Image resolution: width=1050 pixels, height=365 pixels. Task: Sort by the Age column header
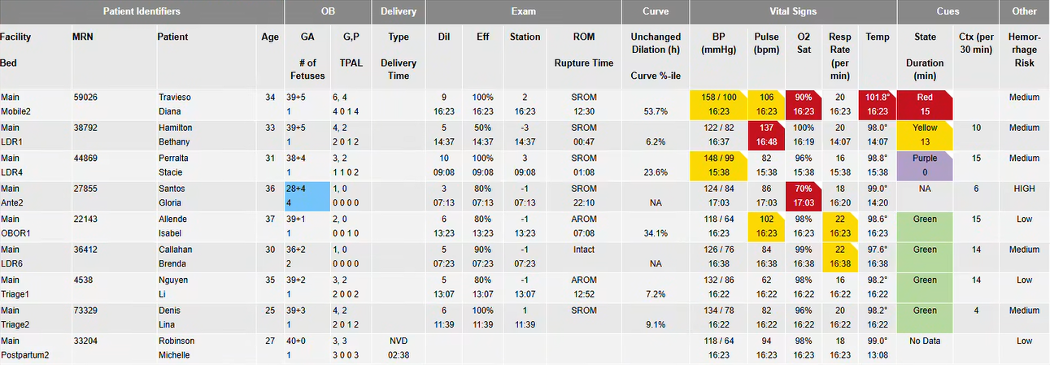click(x=269, y=37)
